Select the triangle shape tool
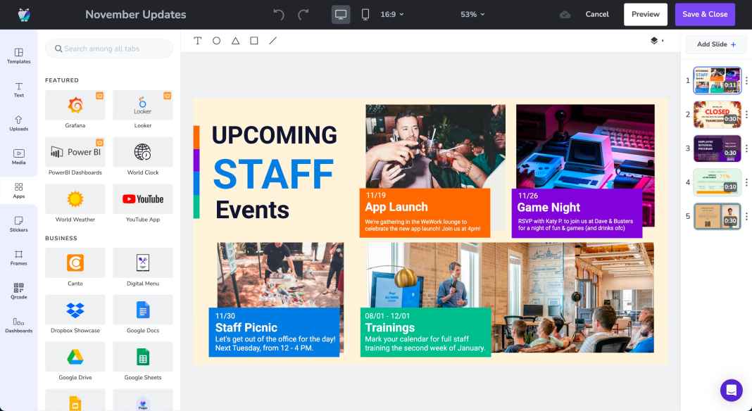 point(235,40)
